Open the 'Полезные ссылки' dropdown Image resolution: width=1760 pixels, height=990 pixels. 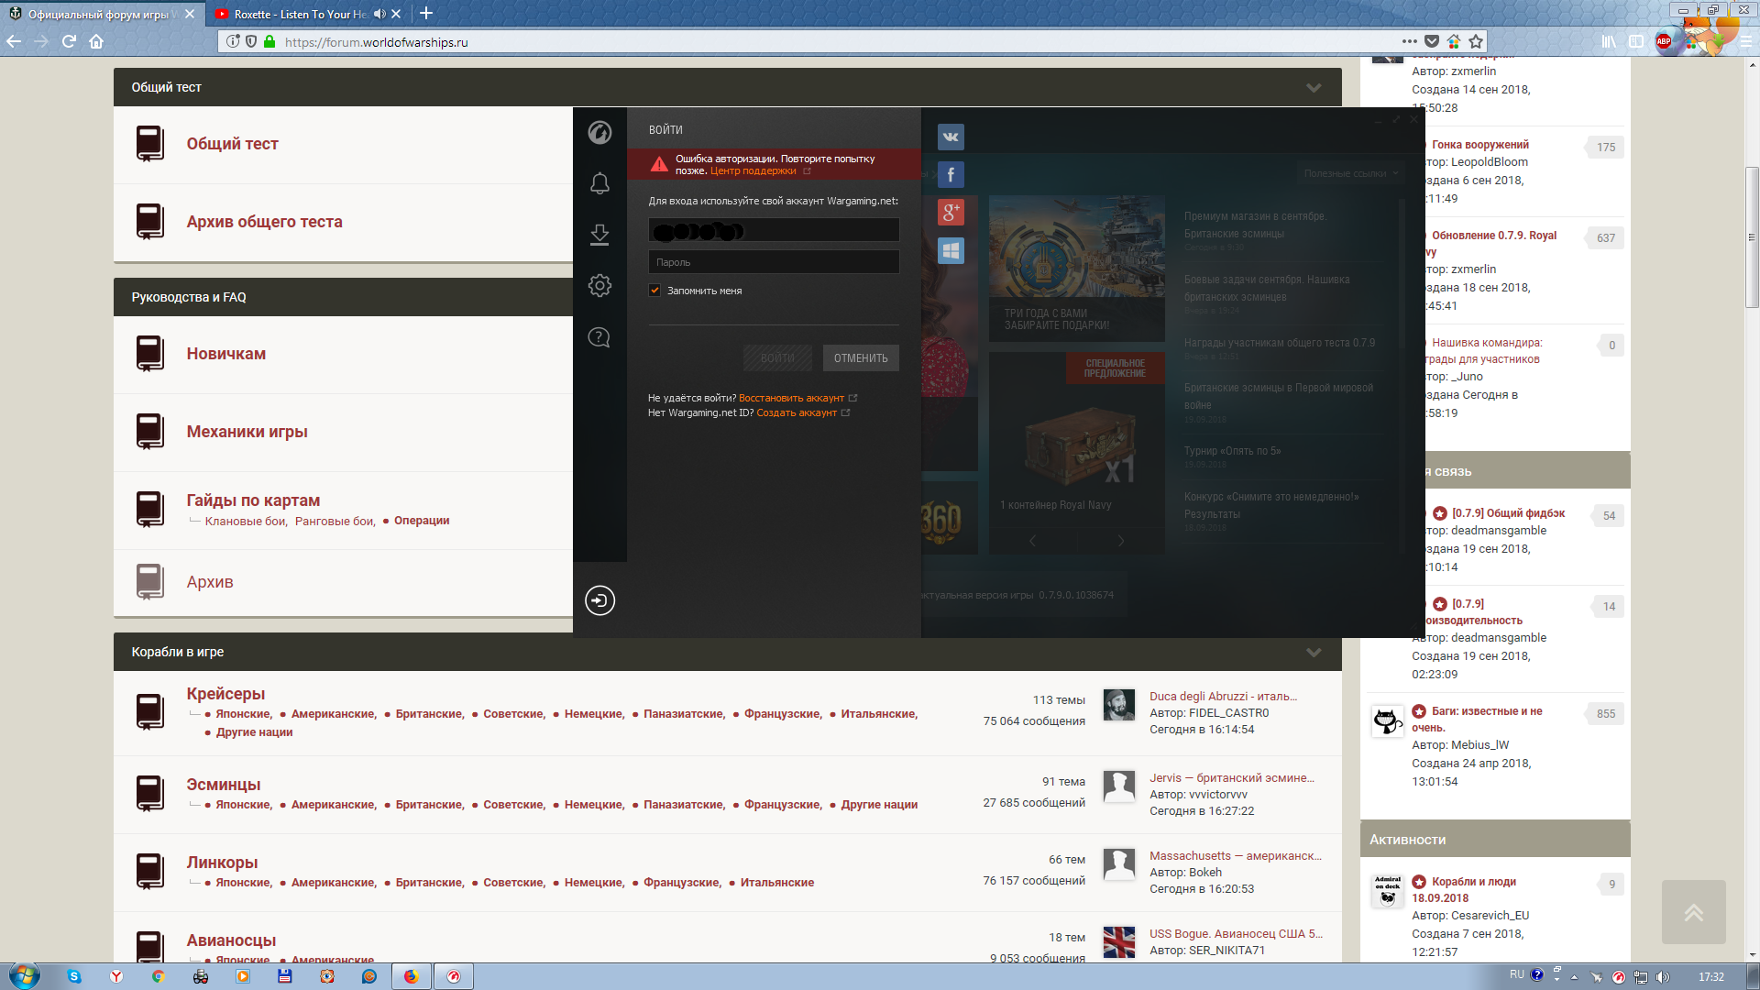pos(1351,173)
